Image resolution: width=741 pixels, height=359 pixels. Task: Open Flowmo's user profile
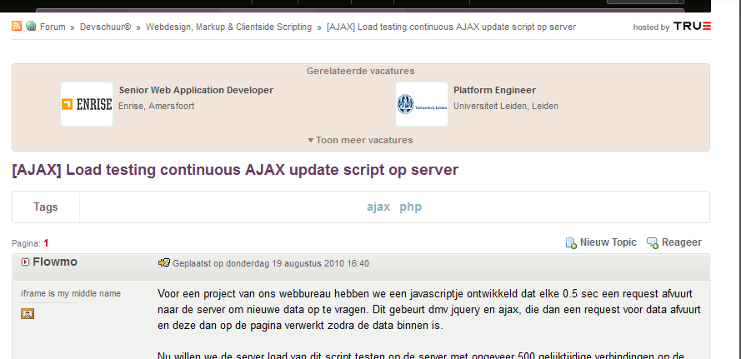pyautogui.click(x=55, y=262)
